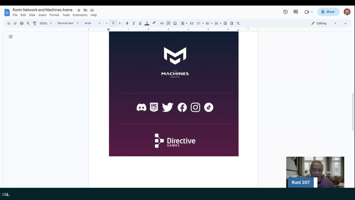The height and width of the screenshot is (200, 355).
Task: Open line and paragraph spacing
Action: pyautogui.click(x=192, y=23)
